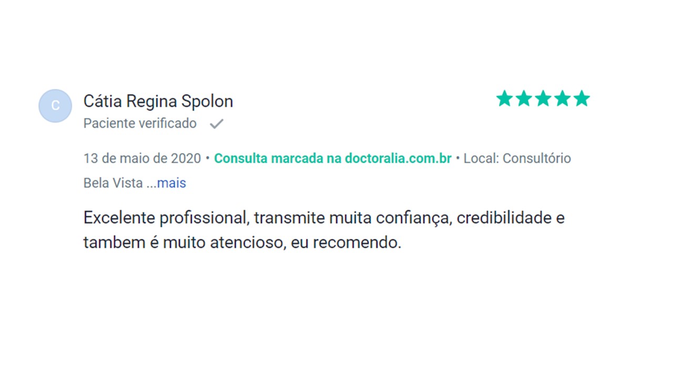Click the fourth green star icon
Image resolution: width=673 pixels, height=379 pixels.
(x=563, y=98)
